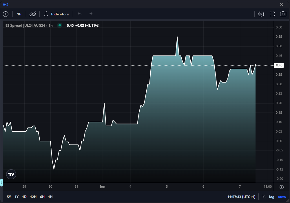290x203 pixels.
Task: Close the chart window
Action: (282, 5)
